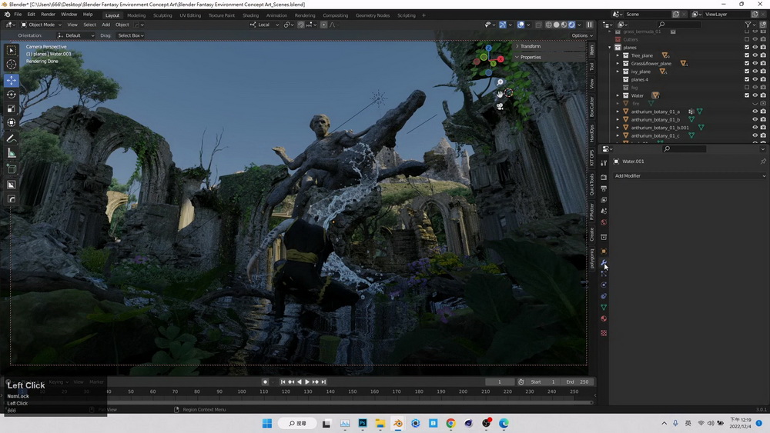Open the Options dropdown in viewport
770x433 pixels.
click(582, 35)
